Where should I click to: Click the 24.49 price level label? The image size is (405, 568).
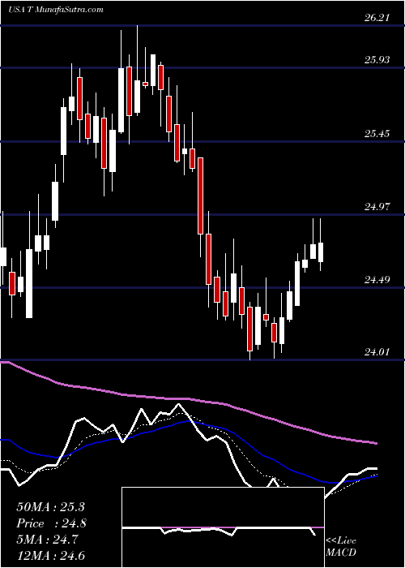click(377, 279)
